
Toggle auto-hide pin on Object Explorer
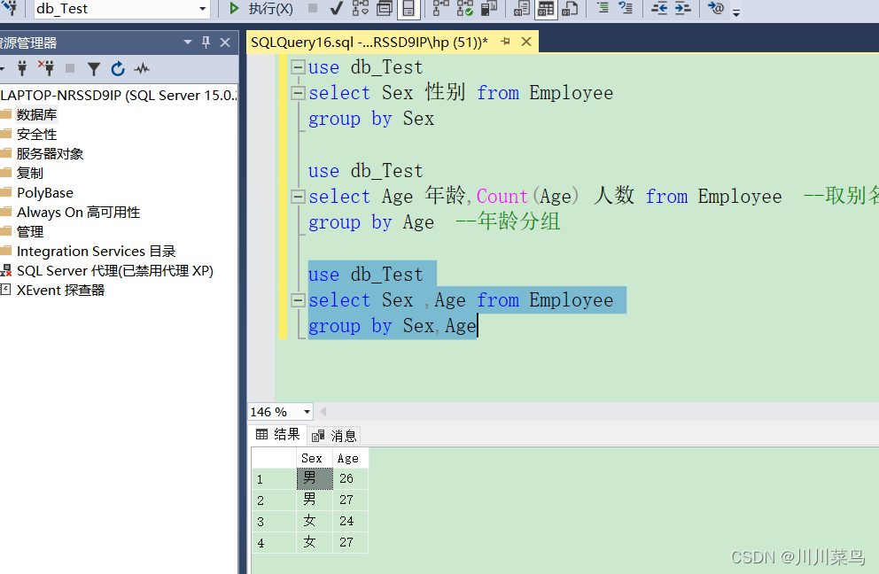pos(206,42)
